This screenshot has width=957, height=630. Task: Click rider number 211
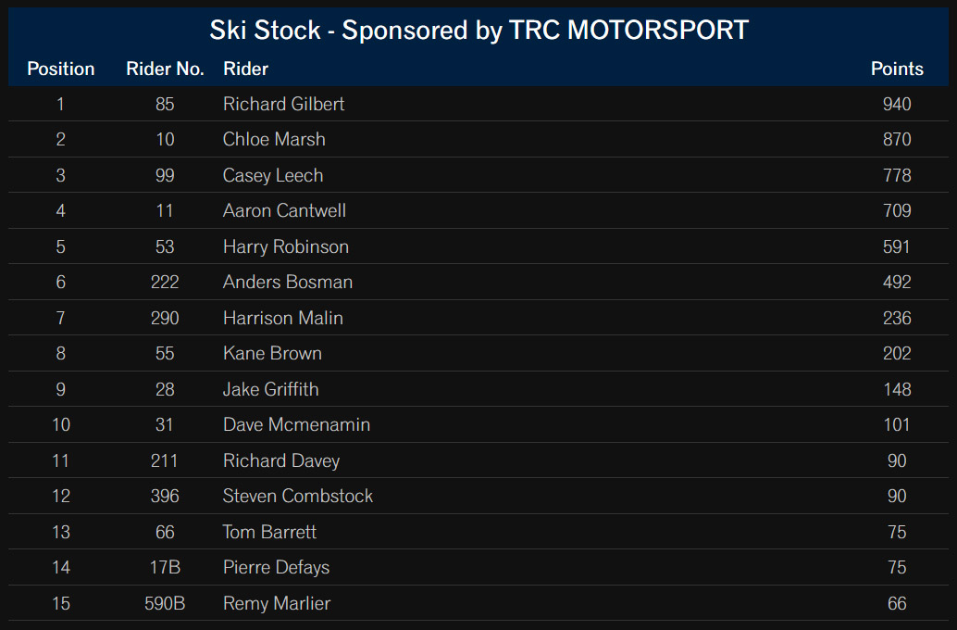(164, 460)
